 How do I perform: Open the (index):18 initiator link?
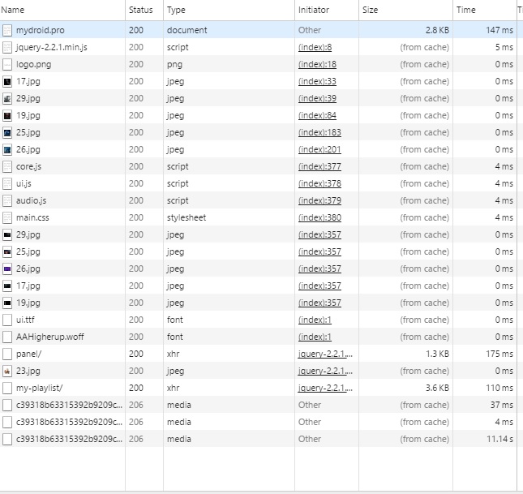[x=317, y=64]
